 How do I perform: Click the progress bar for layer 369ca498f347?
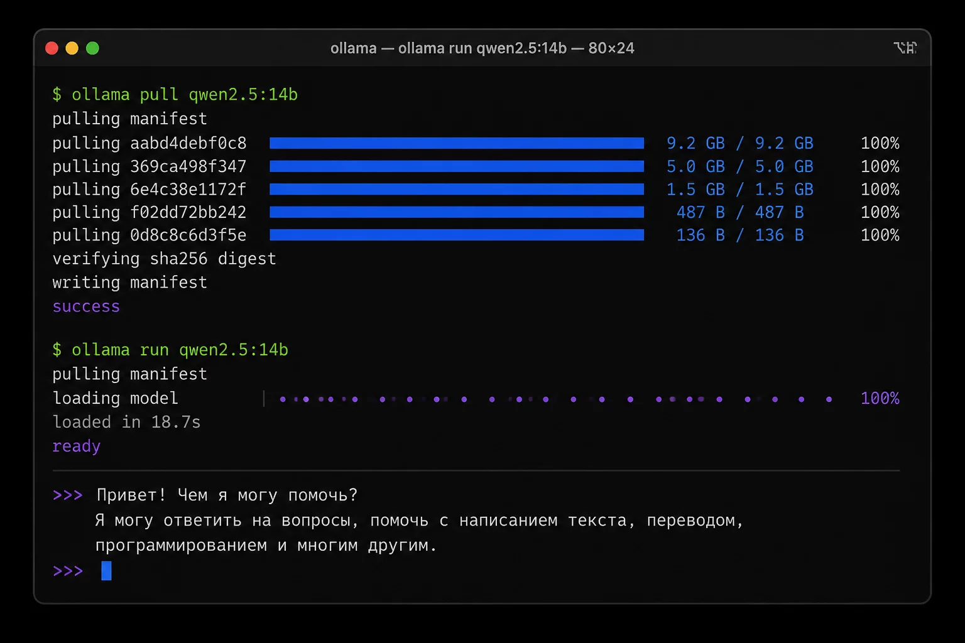(x=457, y=166)
